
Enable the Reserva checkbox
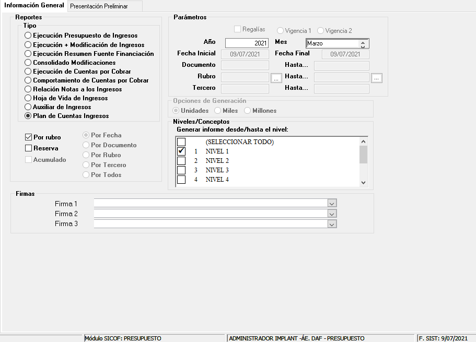(x=29, y=148)
